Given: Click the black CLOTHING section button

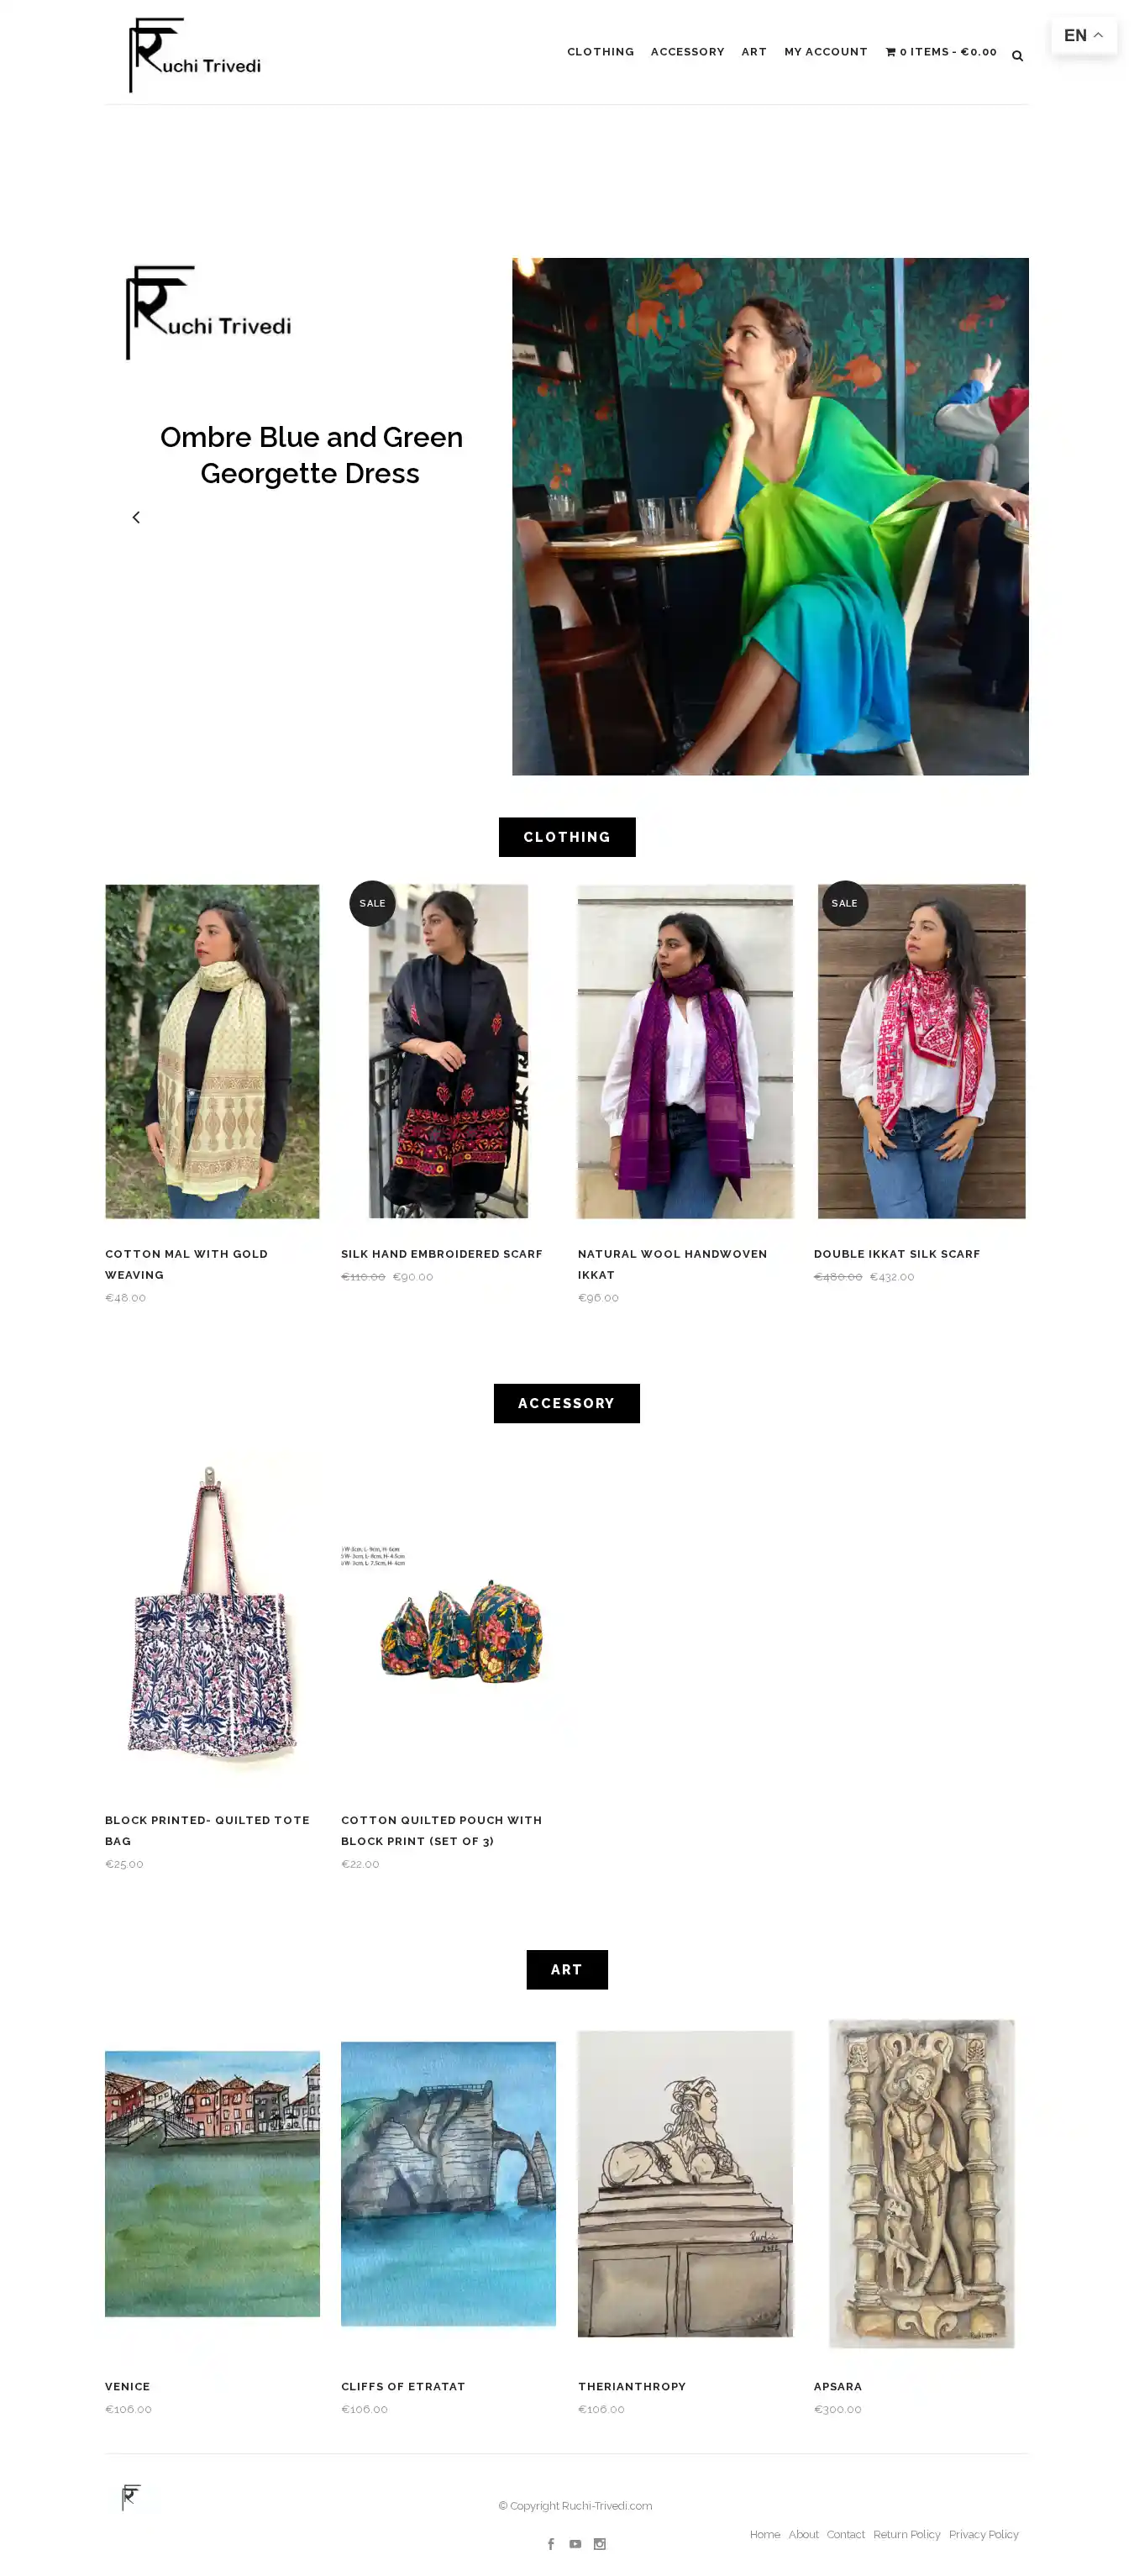Looking at the screenshot, I should click(x=567, y=837).
